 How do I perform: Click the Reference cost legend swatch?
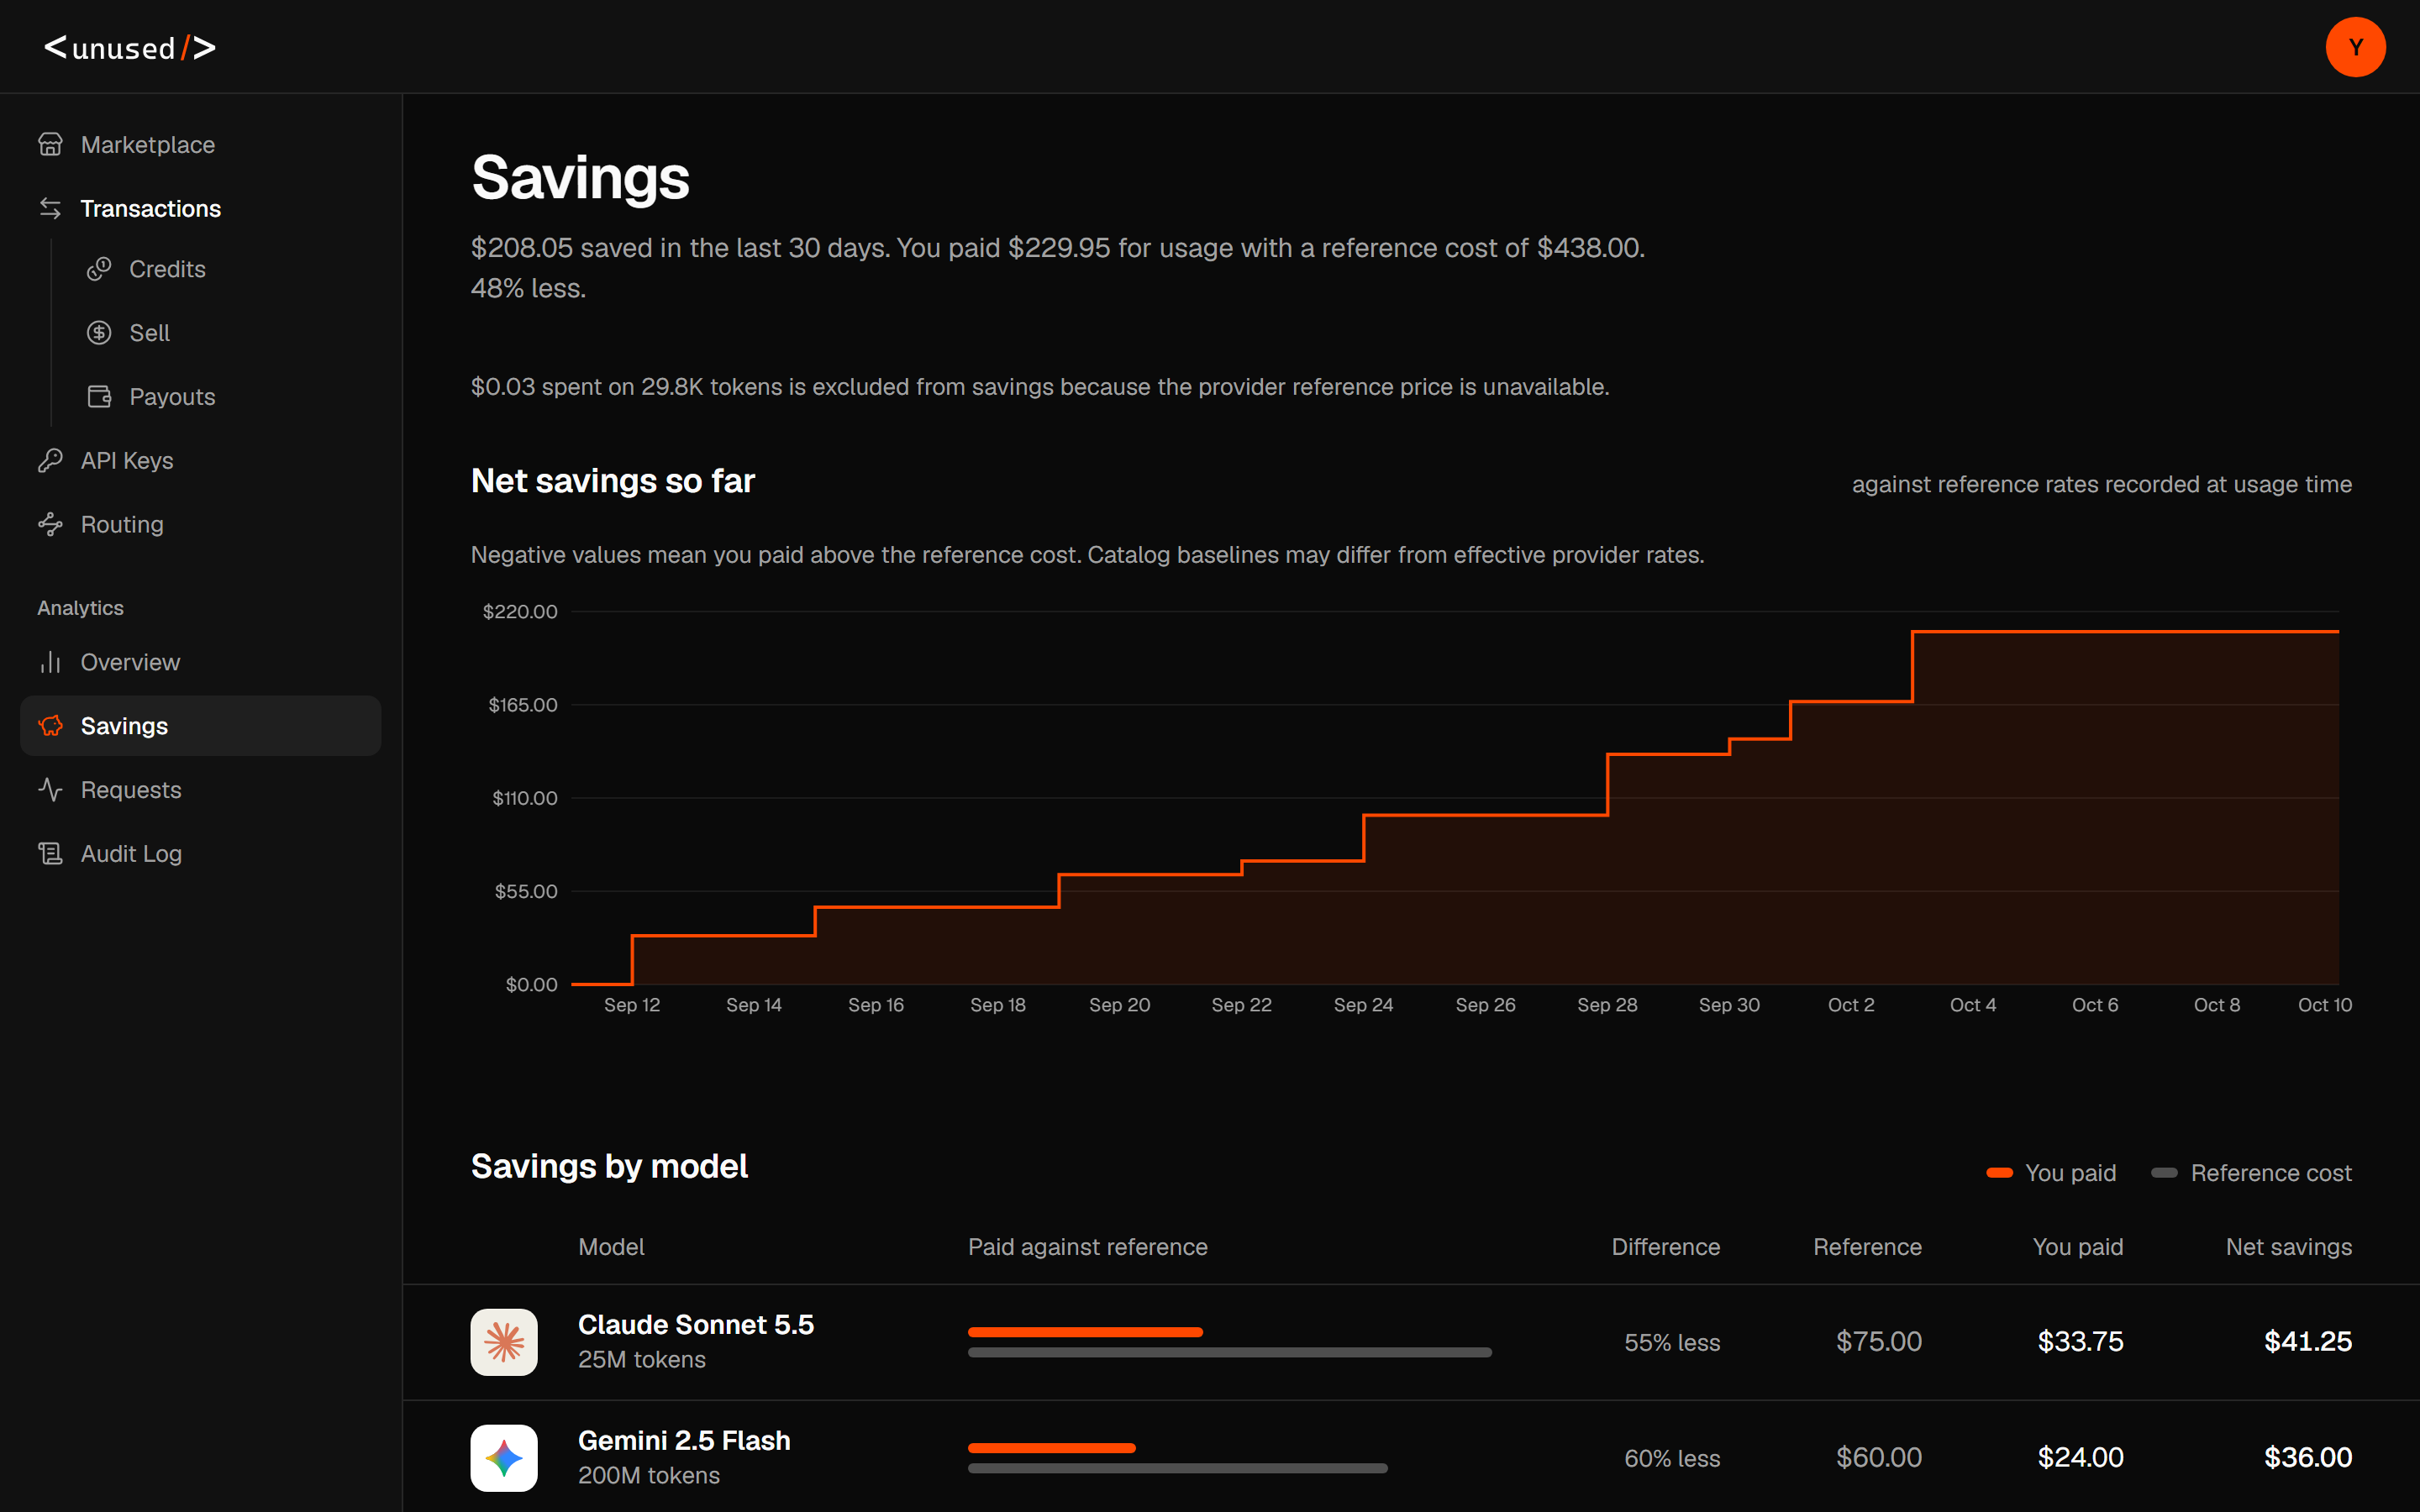click(x=2164, y=1173)
